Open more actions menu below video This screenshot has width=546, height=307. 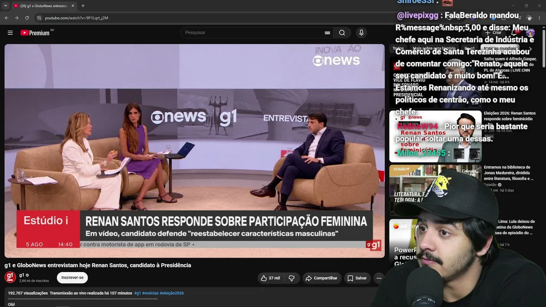tap(379, 278)
